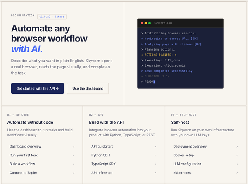Click the arrow icon beside API quickstart
Image resolution: width=248 pixels, height=184 pixels.
click(x=155, y=147)
